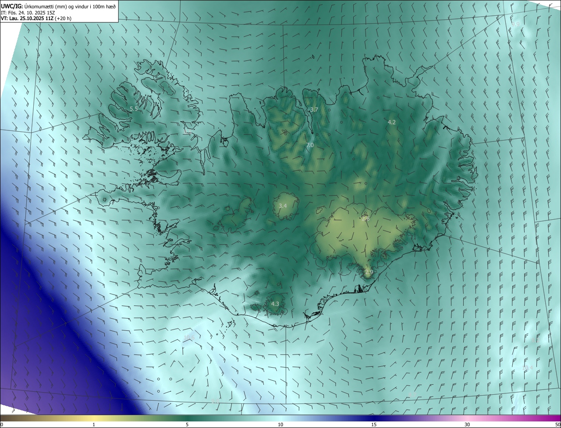Click the '30' label on the color scale

coord(467,425)
